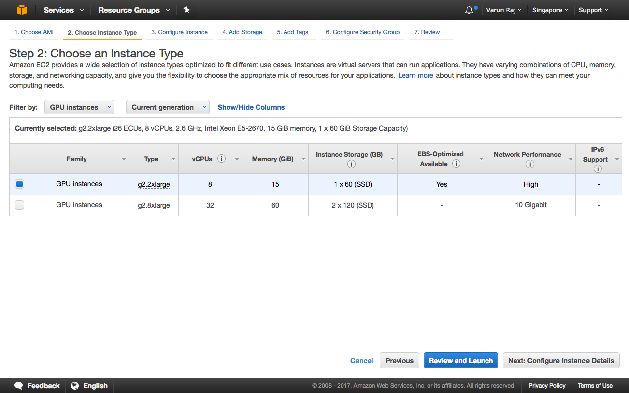Click info icon under IPv6 Support header

598,169
